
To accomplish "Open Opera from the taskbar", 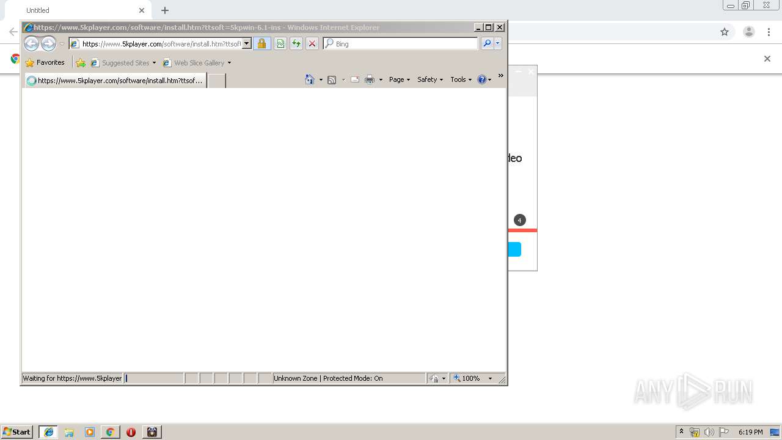I will coord(131,432).
